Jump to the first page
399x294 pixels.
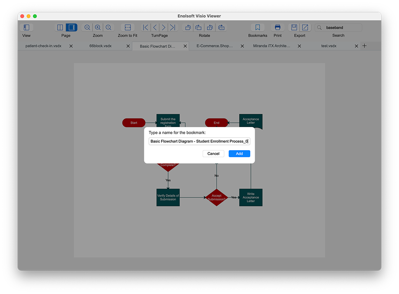pos(146,28)
